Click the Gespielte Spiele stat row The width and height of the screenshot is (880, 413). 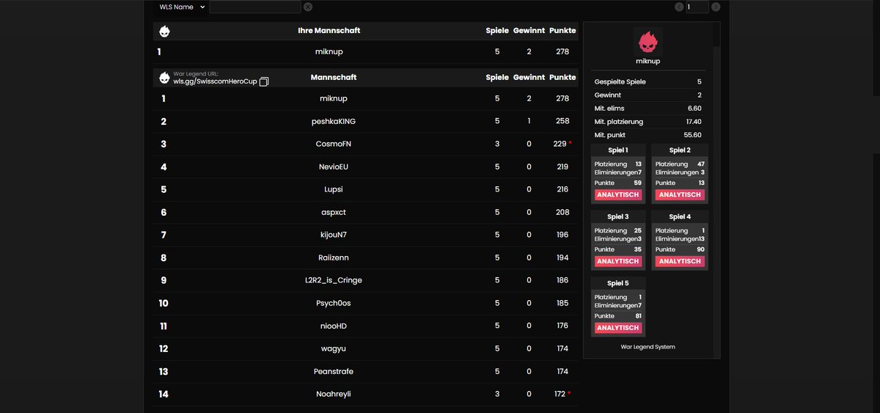[x=648, y=81]
